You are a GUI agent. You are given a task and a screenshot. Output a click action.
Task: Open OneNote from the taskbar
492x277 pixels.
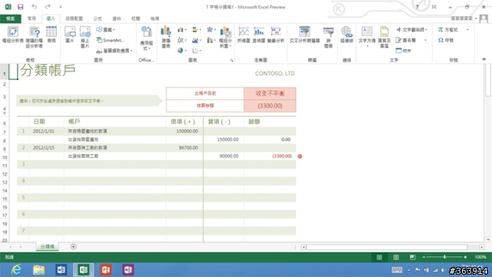(128, 270)
